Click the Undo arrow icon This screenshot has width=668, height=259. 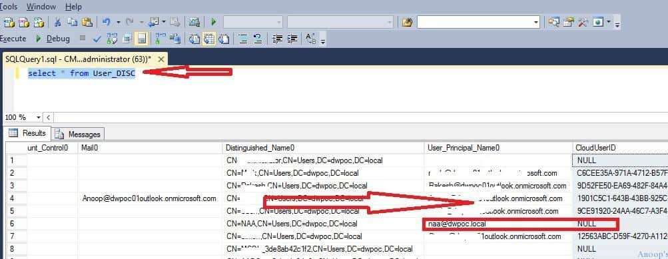tap(107, 22)
